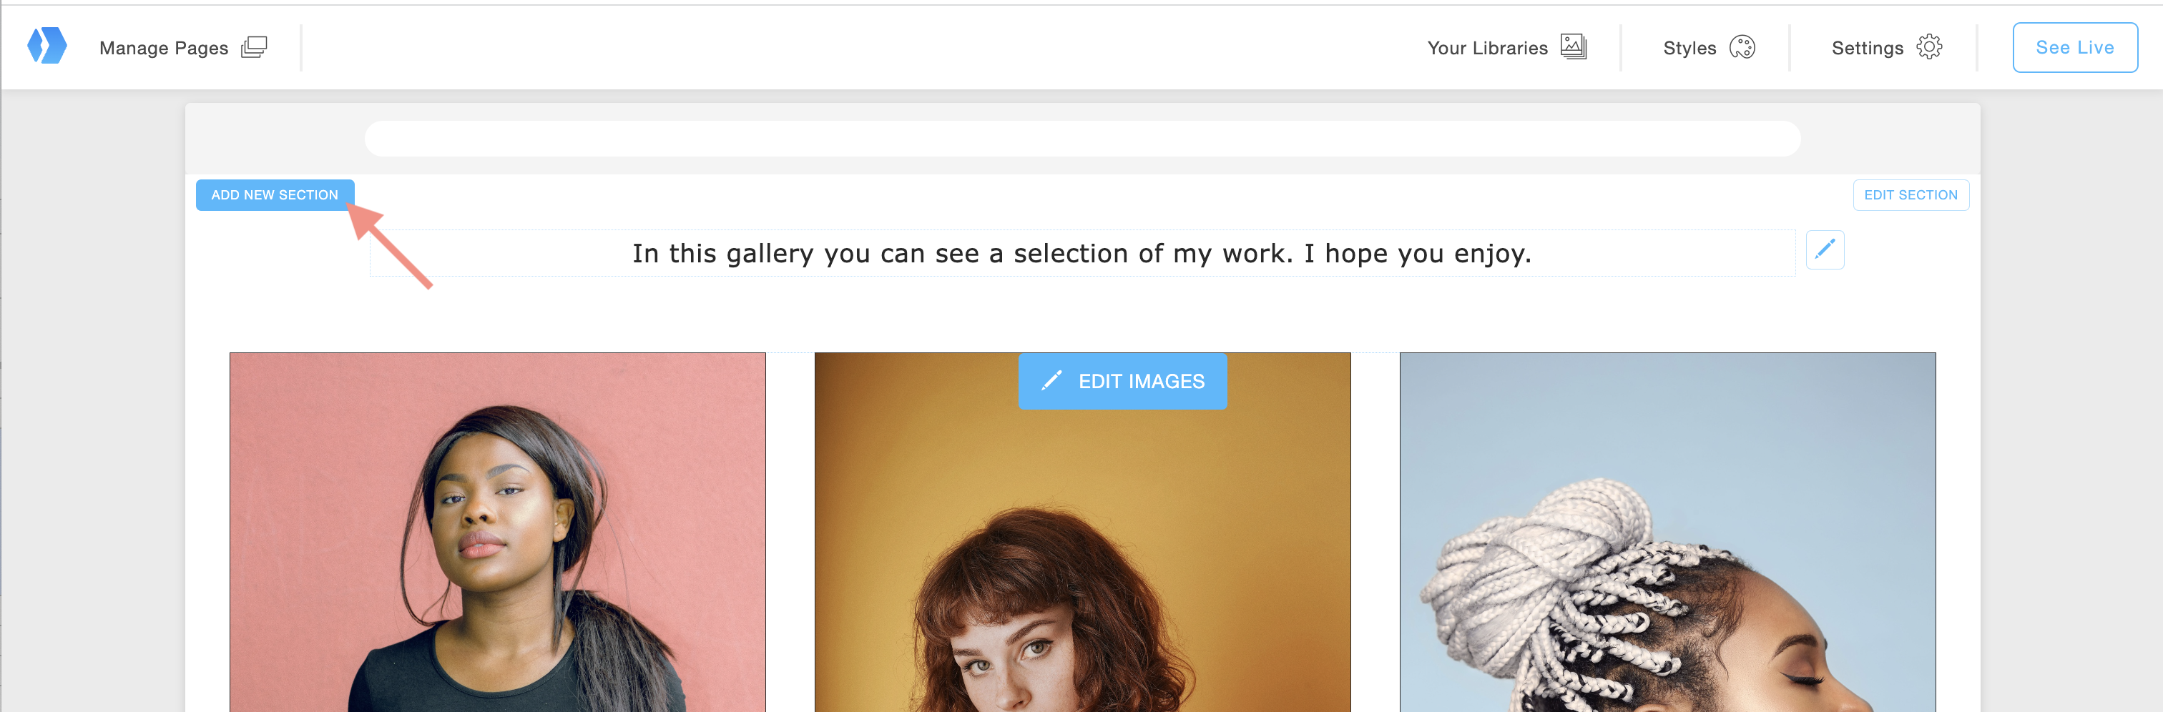Click the stacked pages icon beside Manage Pages
2163x712 pixels.
(x=254, y=47)
